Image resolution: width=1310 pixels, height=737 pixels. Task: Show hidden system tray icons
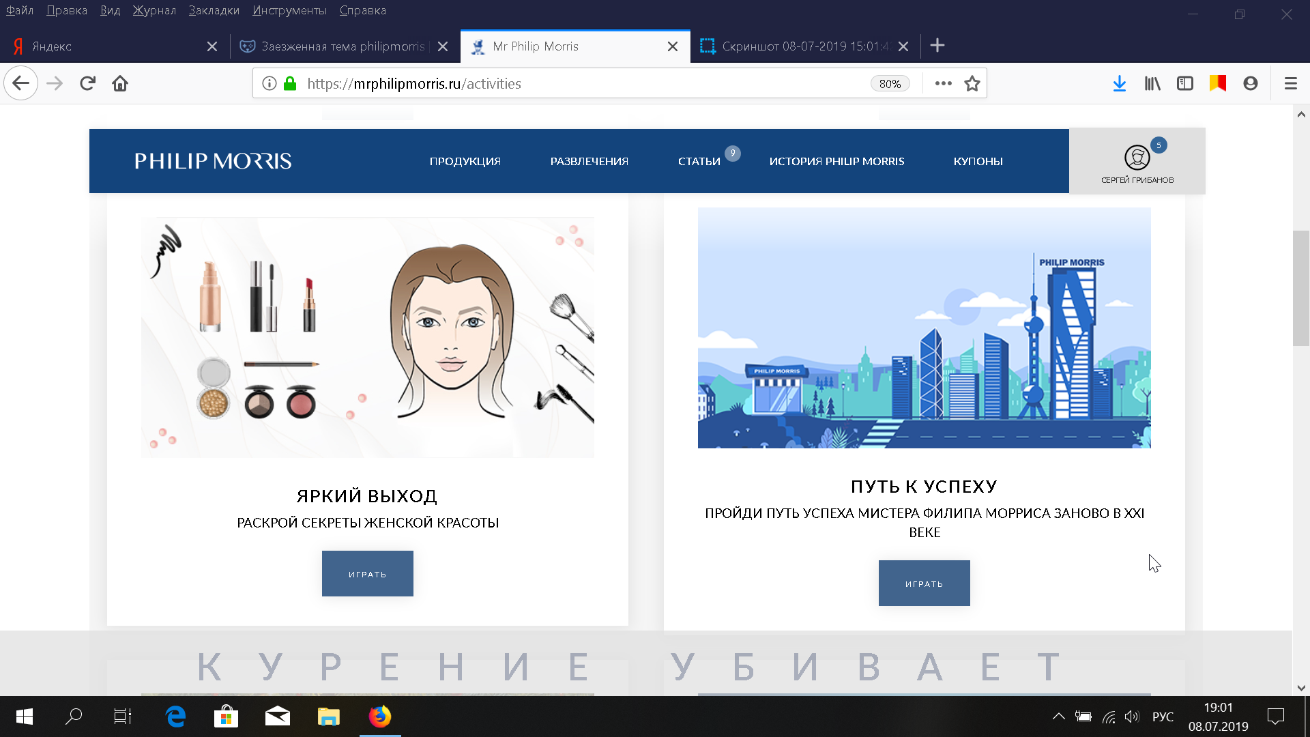point(1058,717)
